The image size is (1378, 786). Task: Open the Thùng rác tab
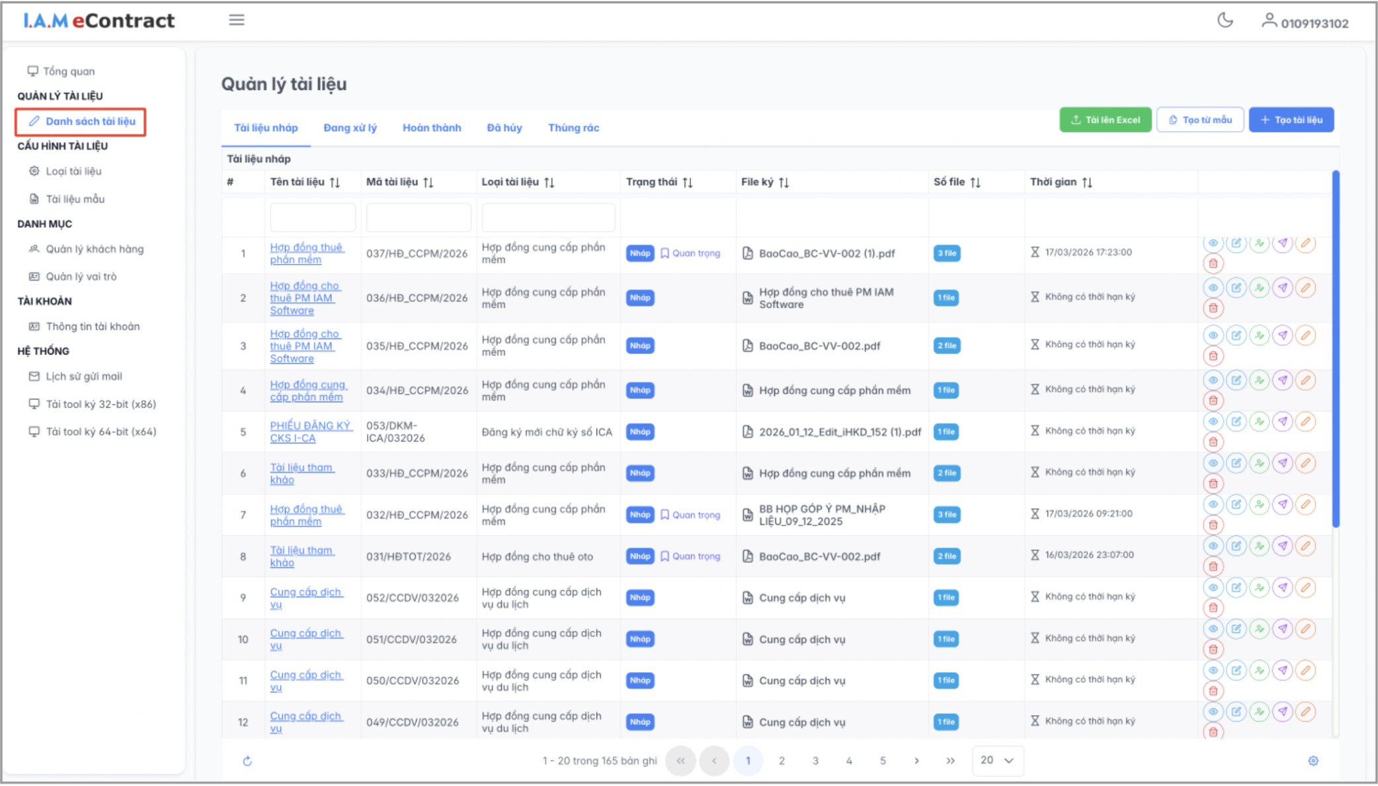click(573, 128)
